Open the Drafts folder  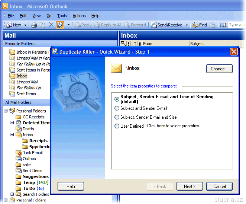pyautogui.click(x=25, y=129)
